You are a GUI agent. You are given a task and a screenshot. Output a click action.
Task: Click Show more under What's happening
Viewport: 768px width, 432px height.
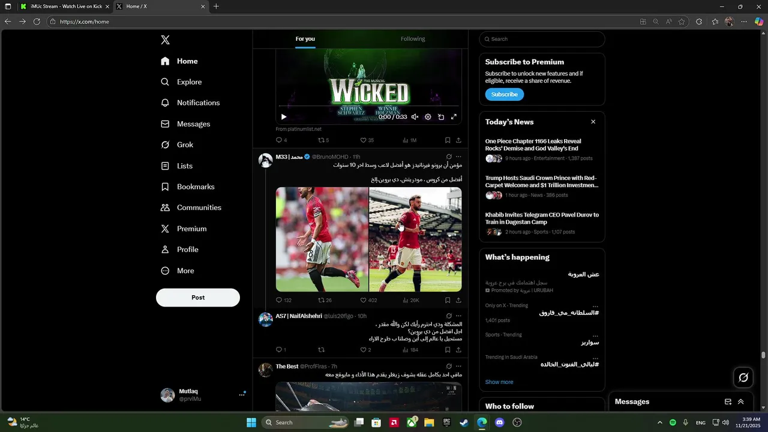click(499, 382)
